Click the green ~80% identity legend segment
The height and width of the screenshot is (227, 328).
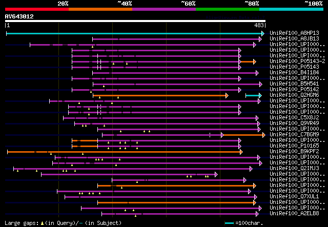coord(228,9)
